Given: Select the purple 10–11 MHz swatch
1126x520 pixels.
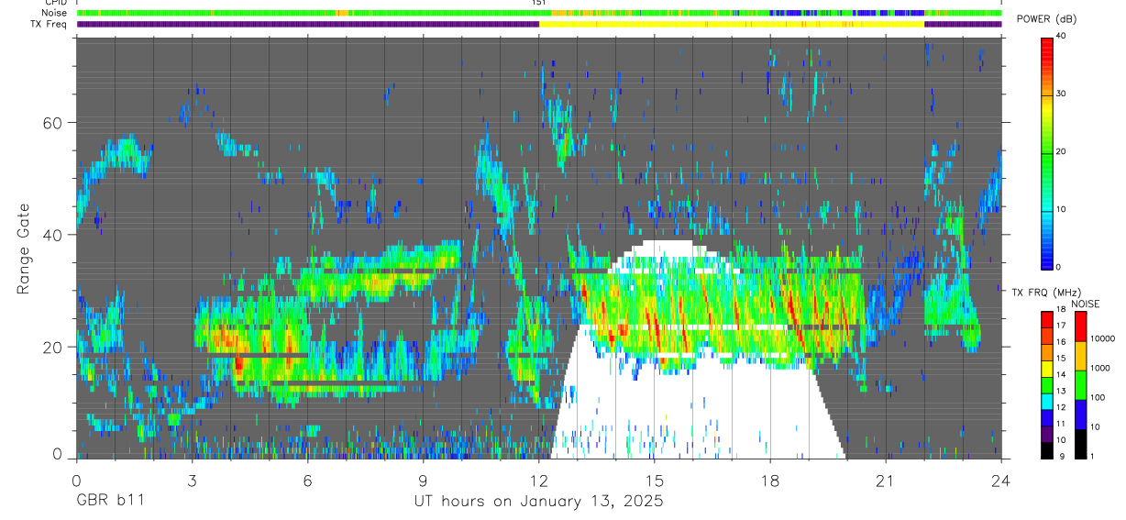Looking at the screenshot, I should [1046, 432].
